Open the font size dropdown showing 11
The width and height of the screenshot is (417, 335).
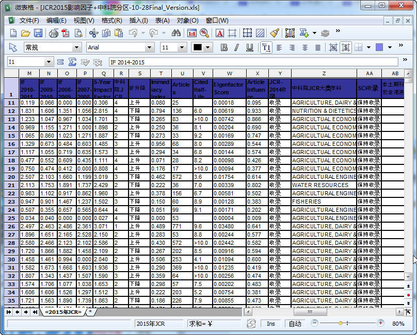[x=182, y=47]
